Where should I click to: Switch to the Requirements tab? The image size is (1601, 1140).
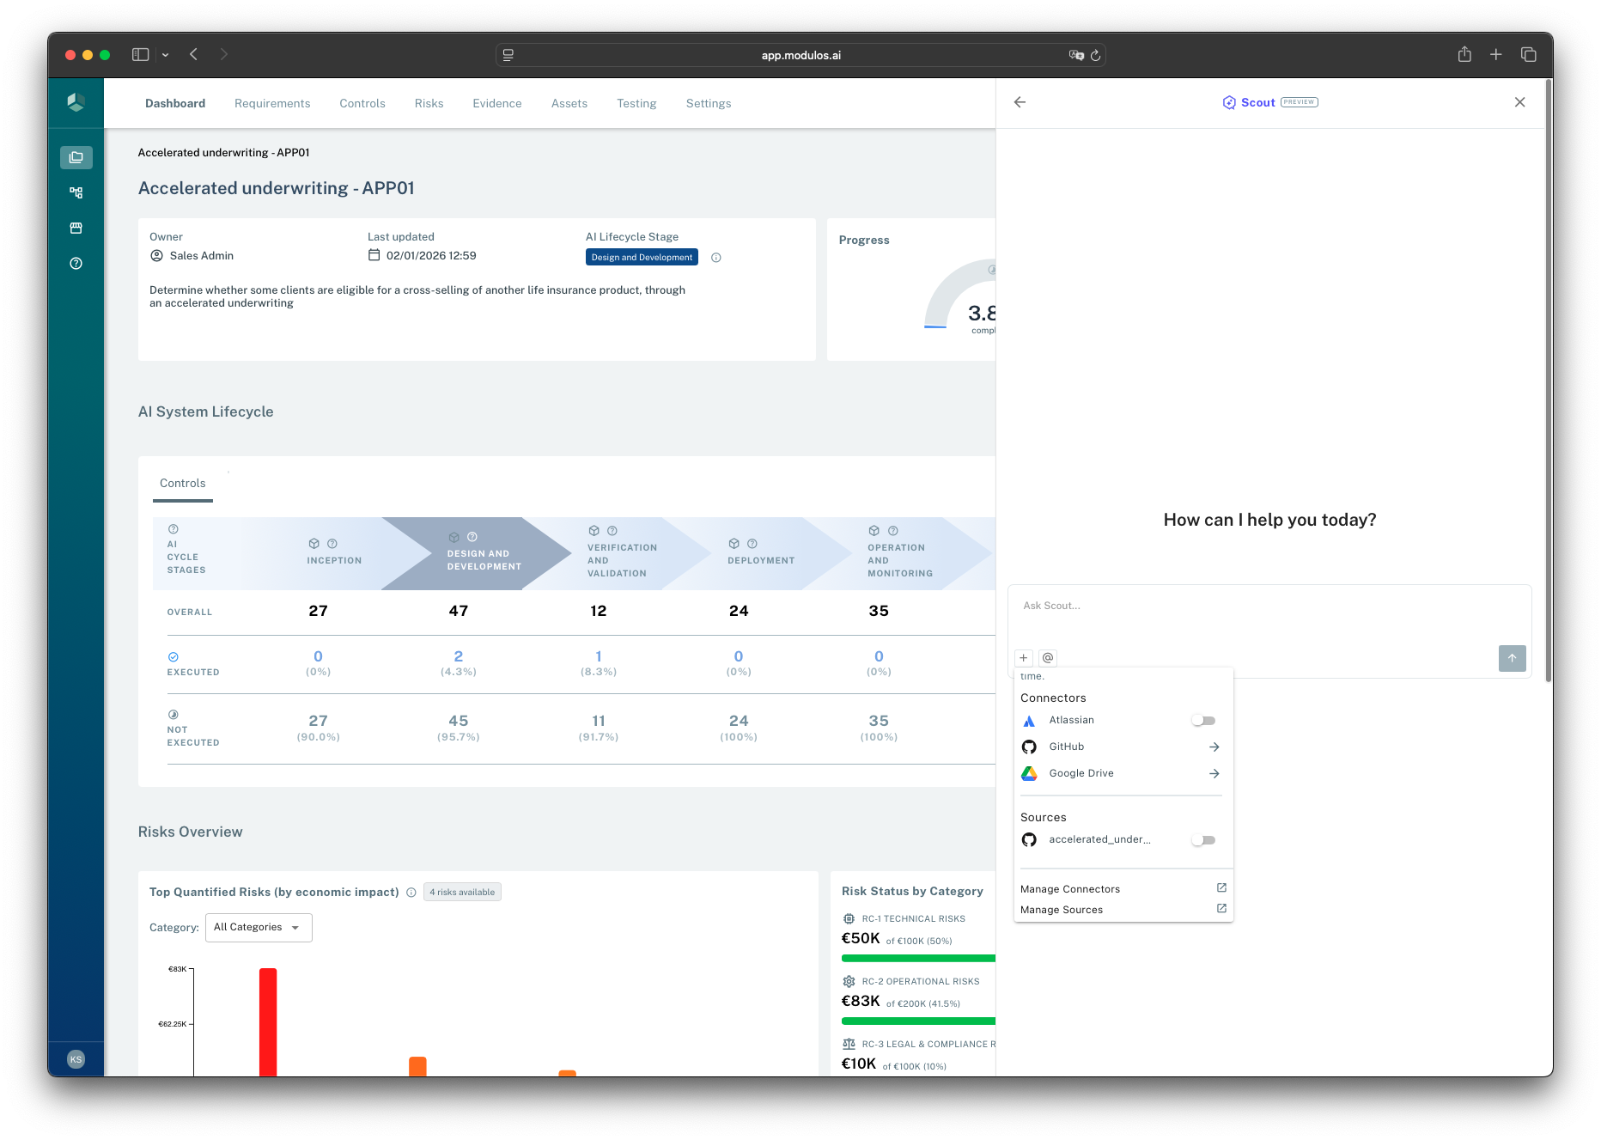pos(272,103)
